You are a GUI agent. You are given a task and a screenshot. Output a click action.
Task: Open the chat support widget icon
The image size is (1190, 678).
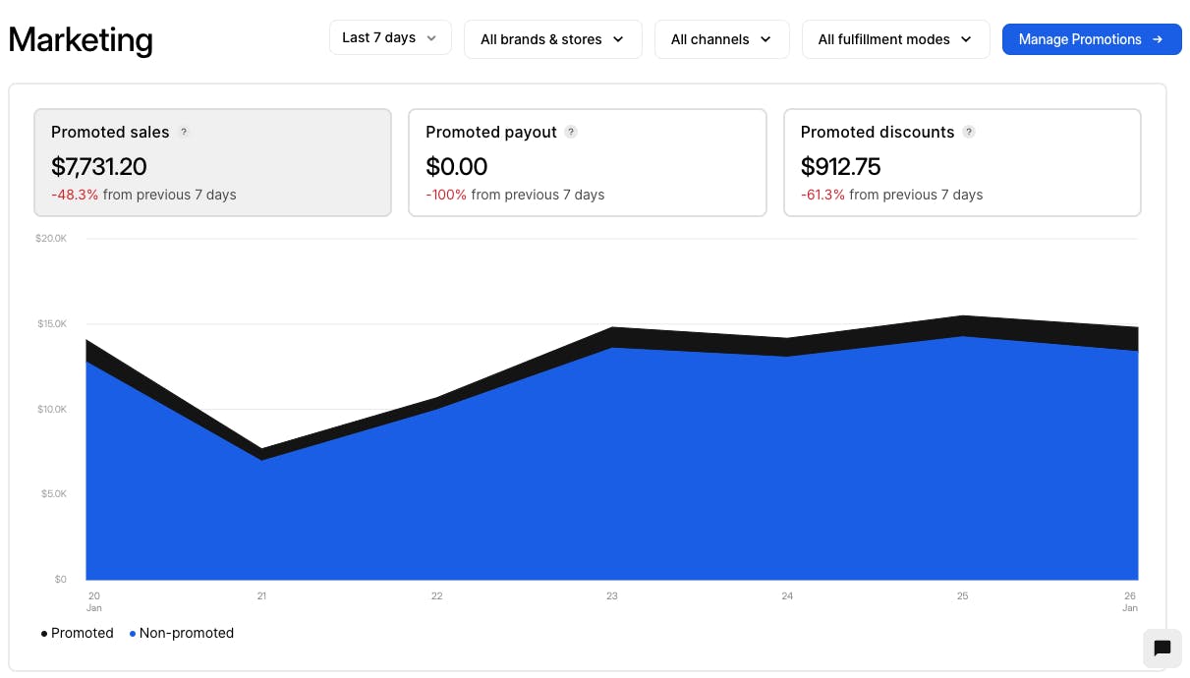1162,648
